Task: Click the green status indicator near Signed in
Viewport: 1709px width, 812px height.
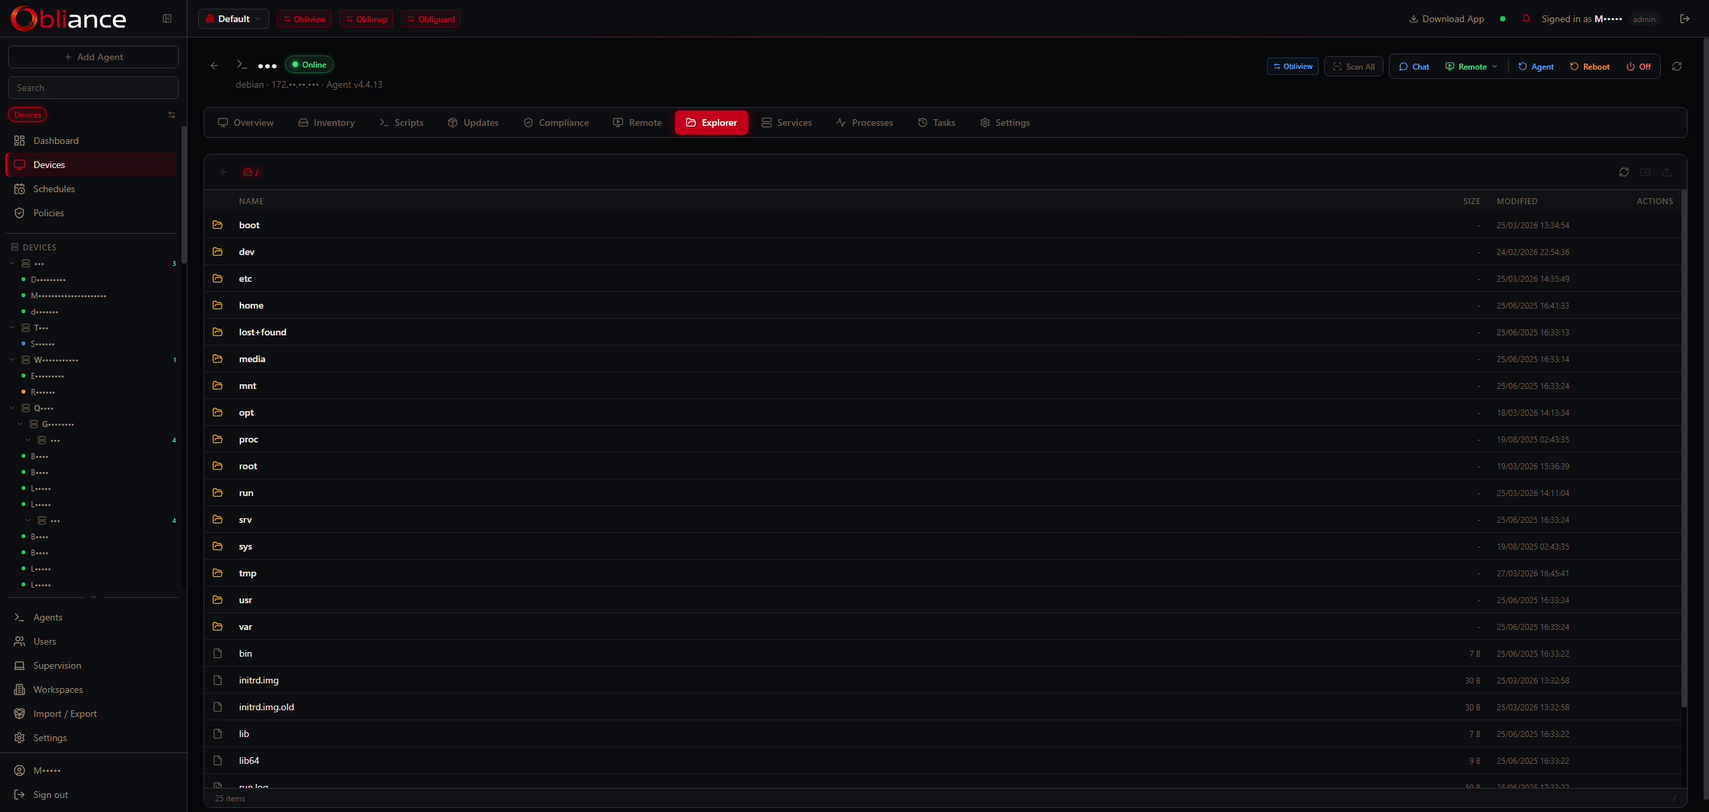Action: [1503, 19]
